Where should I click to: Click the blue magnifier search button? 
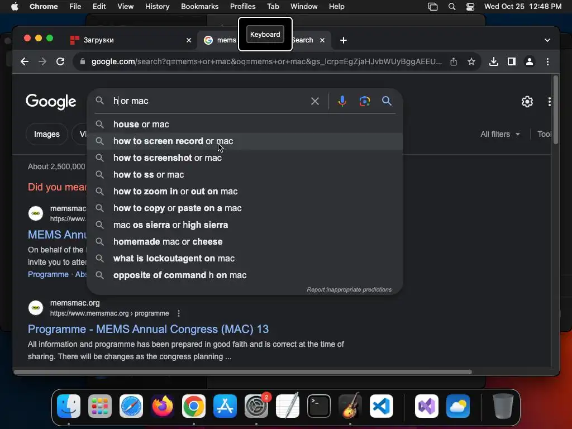(387, 101)
